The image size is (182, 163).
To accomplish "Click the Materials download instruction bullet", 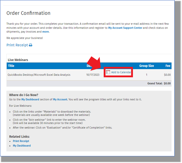I will click(x=52, y=113).
